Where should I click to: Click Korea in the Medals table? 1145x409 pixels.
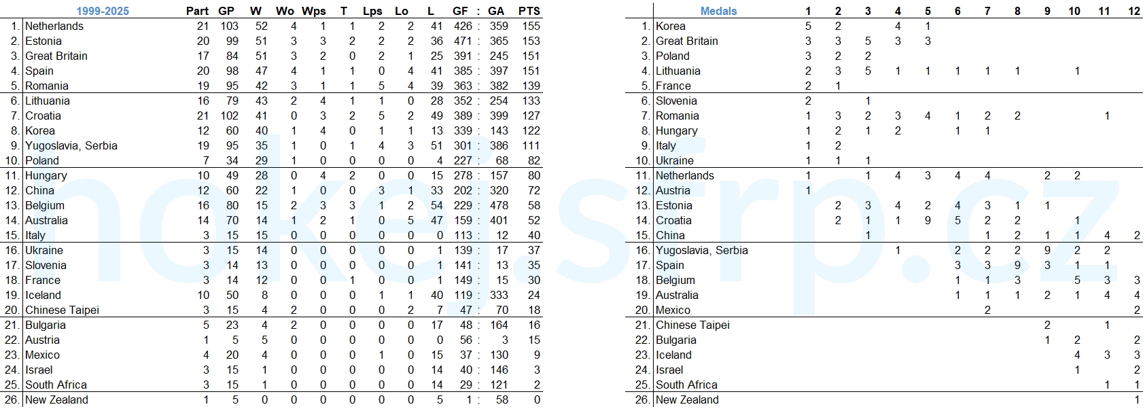pos(671,26)
